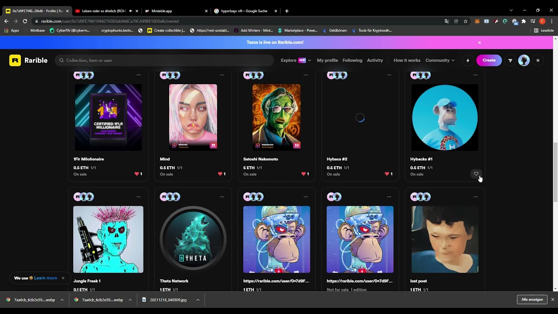Open the user avatar menu in header
This screenshot has height=314, width=558.
coord(524,61)
